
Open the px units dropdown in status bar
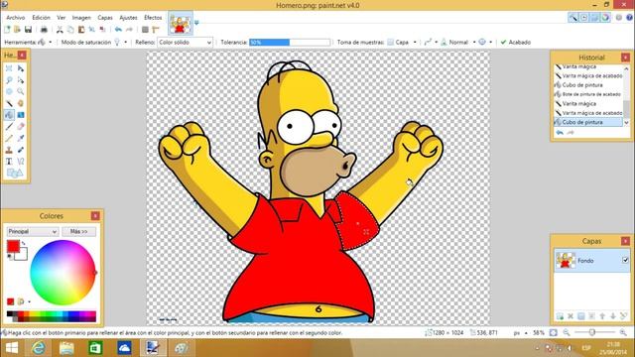[x=520, y=333]
